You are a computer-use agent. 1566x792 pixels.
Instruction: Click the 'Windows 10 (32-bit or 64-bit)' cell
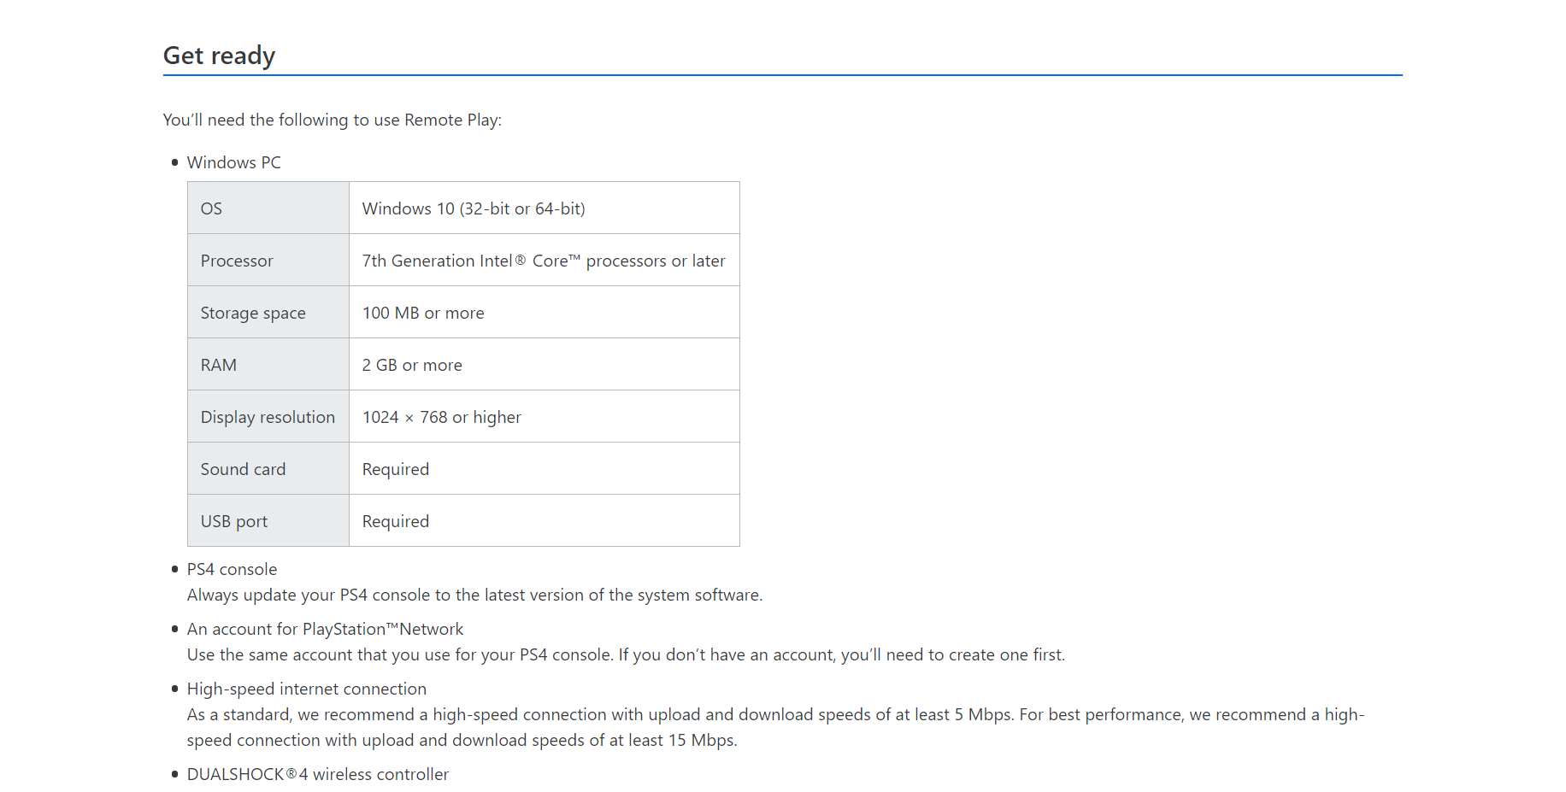click(x=474, y=209)
